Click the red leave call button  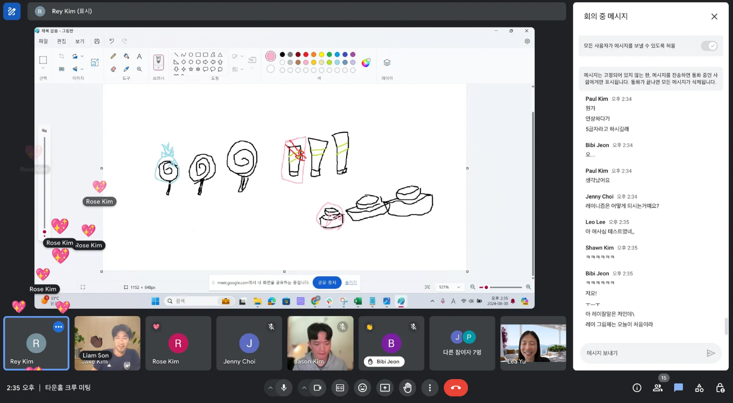(x=456, y=387)
